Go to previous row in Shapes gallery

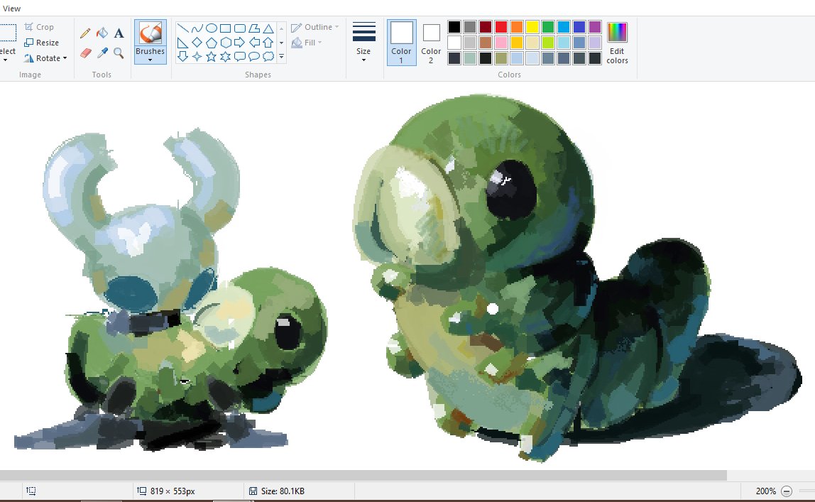(282, 28)
